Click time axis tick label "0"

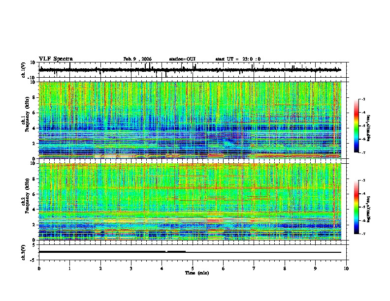coord(39,269)
